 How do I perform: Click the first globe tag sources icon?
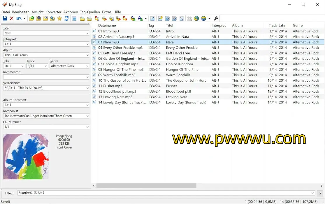tap(196, 19)
